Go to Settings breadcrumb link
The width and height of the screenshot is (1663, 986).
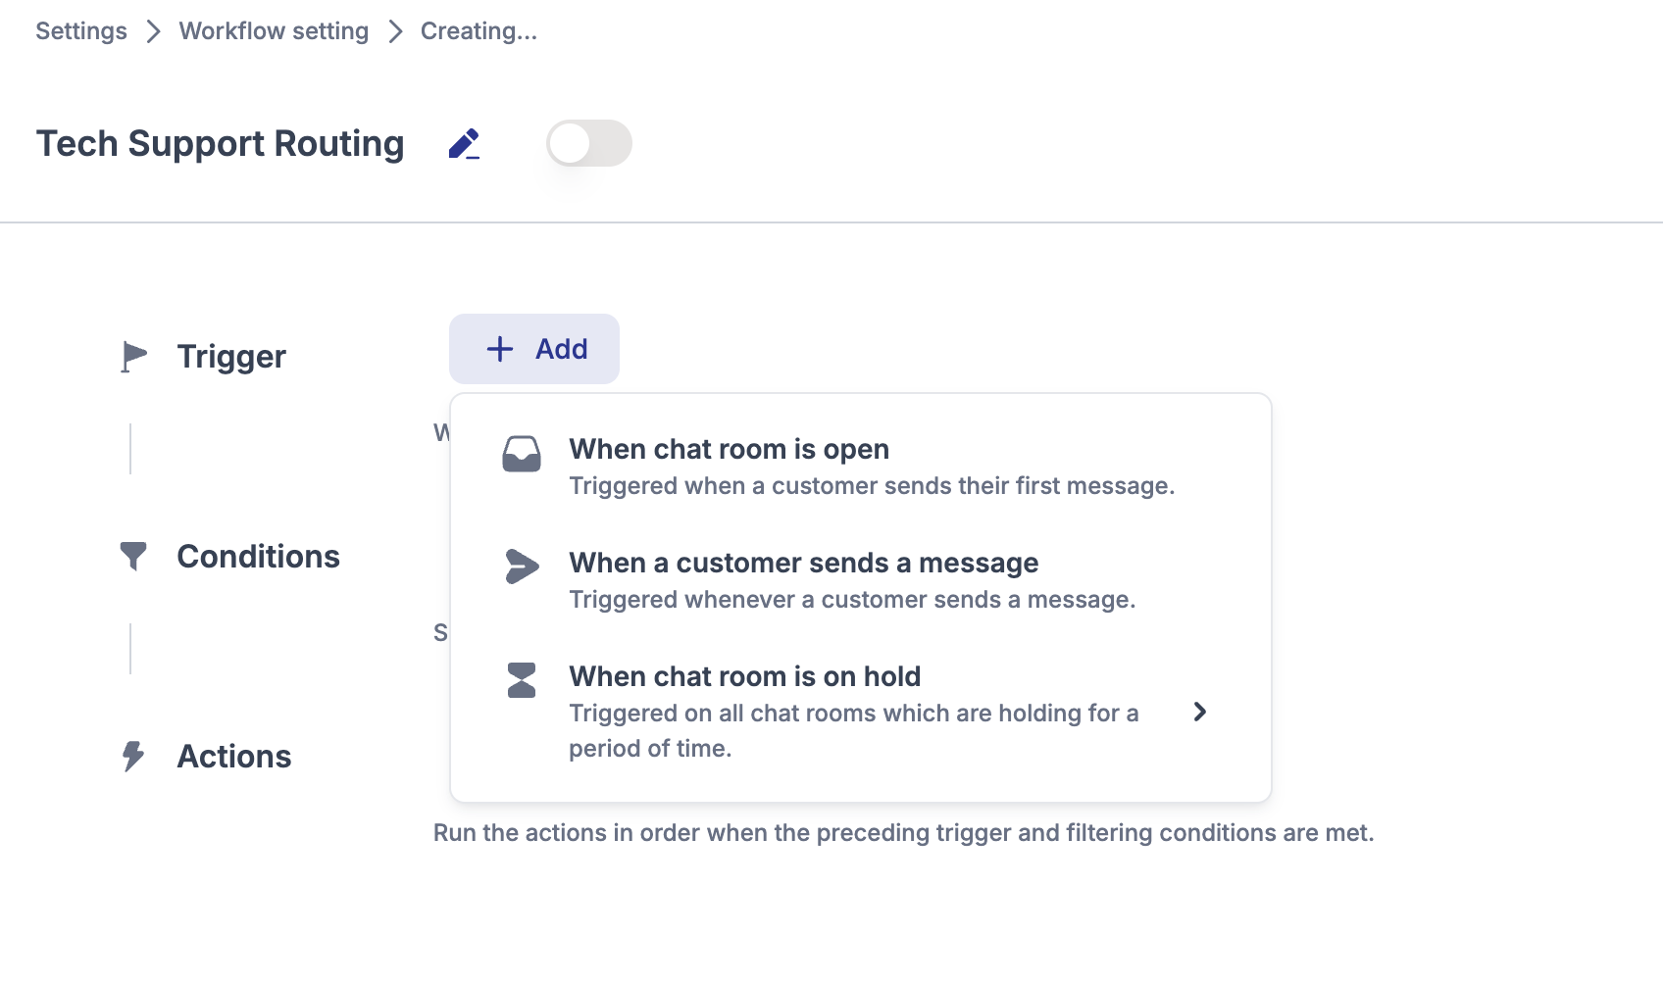81,31
